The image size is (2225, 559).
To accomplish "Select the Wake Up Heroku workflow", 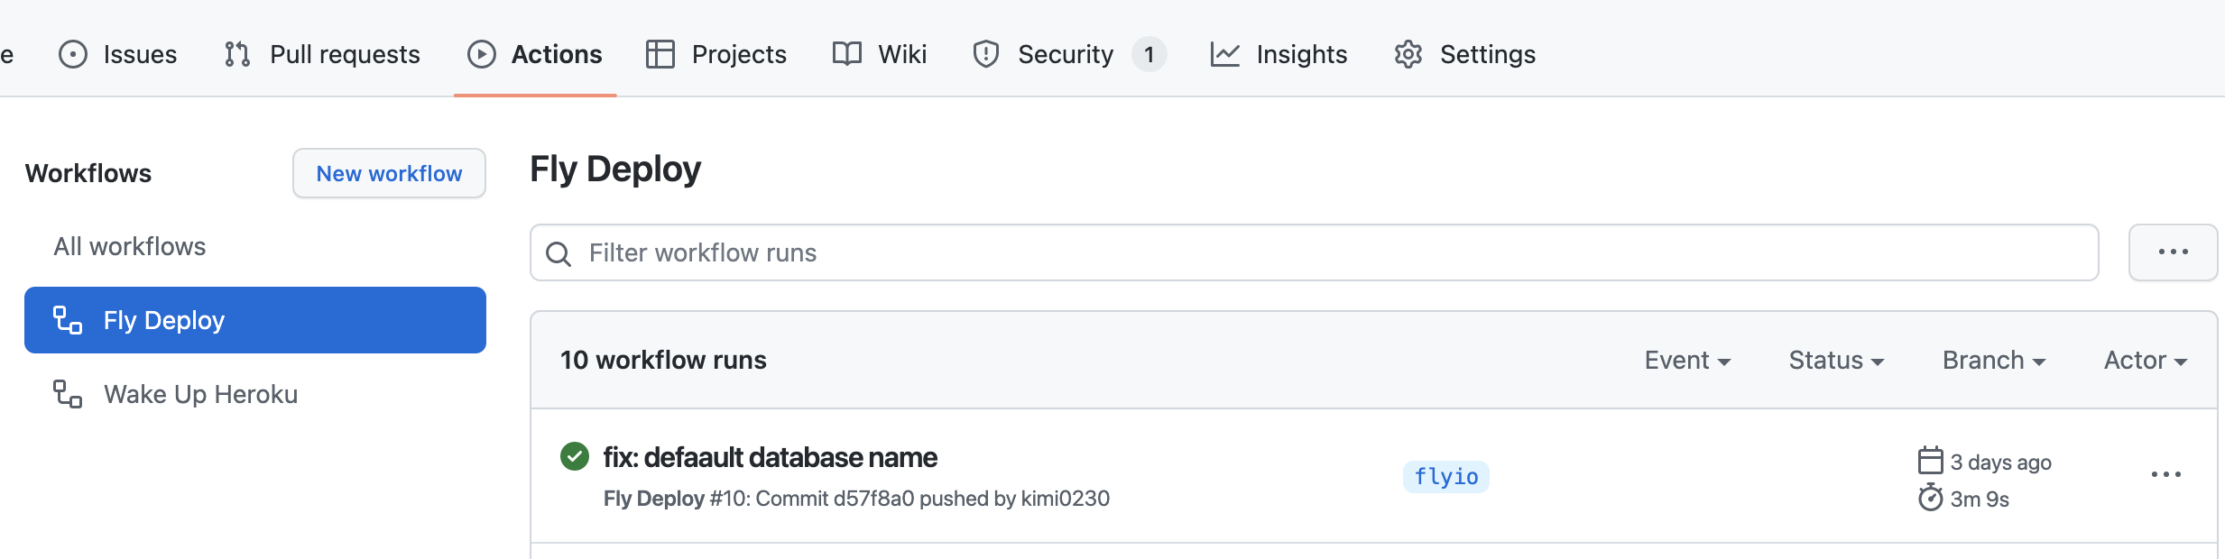I will pos(200,393).
